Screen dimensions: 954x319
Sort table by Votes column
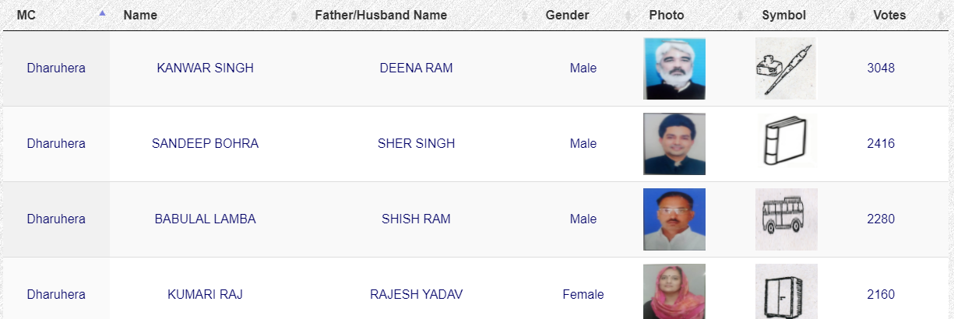(889, 16)
